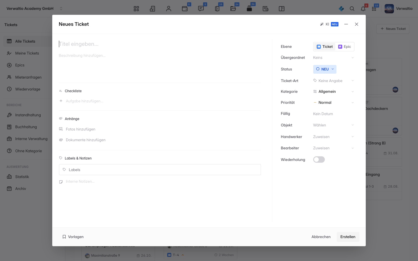Viewport: 418px width, 261px height.
Task: Click the KI magic wand icon
Action: [x=322, y=24]
